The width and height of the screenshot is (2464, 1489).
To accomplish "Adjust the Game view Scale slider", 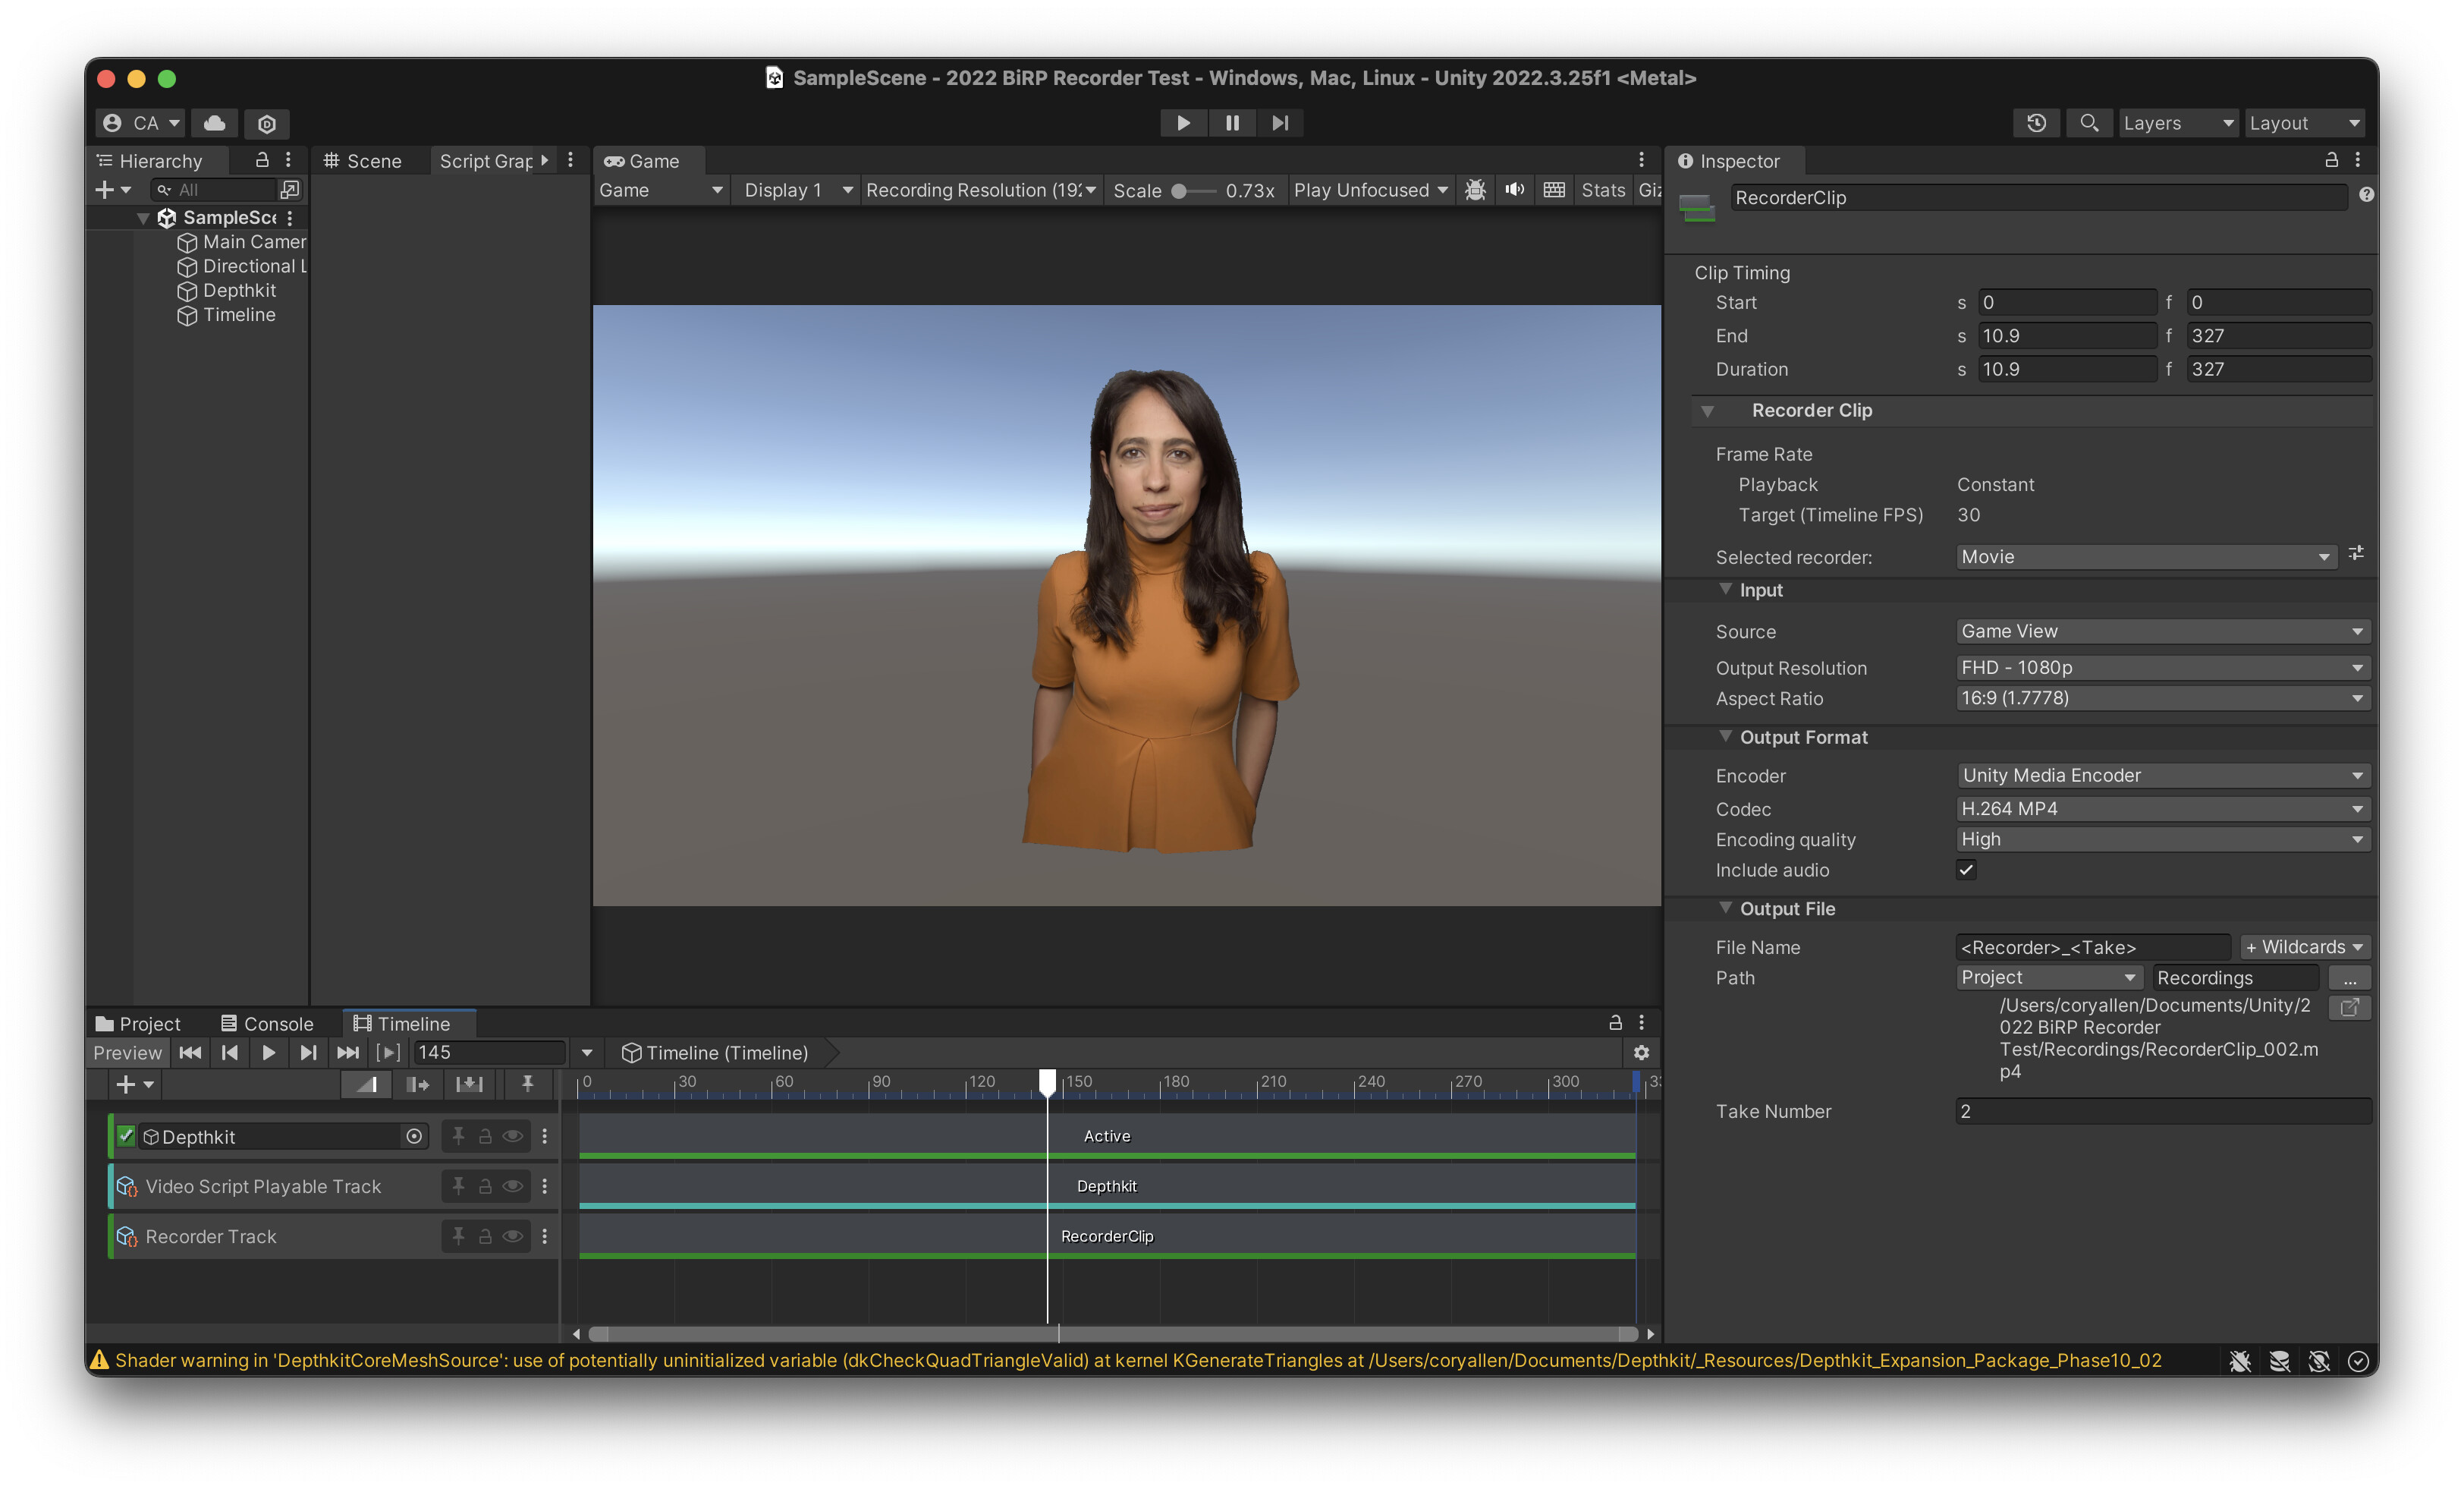I will [x=1180, y=191].
